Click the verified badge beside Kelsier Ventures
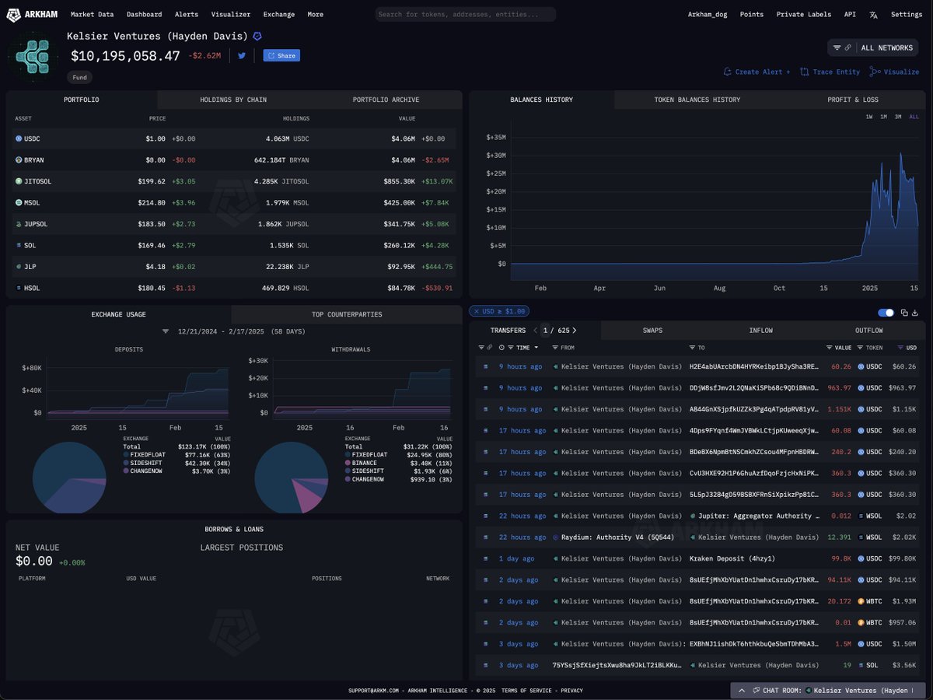Image resolution: width=933 pixels, height=700 pixels. (x=257, y=36)
